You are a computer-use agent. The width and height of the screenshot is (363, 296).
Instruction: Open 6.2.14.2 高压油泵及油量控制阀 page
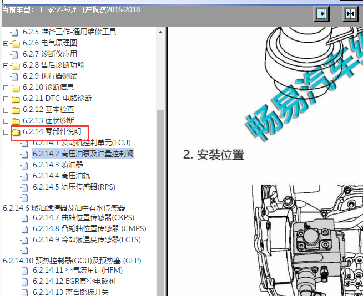coord(83,154)
